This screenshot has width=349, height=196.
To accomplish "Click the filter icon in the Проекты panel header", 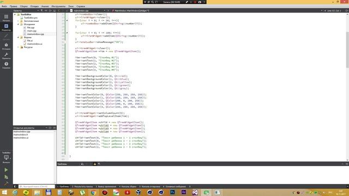I will click(x=41, y=10).
